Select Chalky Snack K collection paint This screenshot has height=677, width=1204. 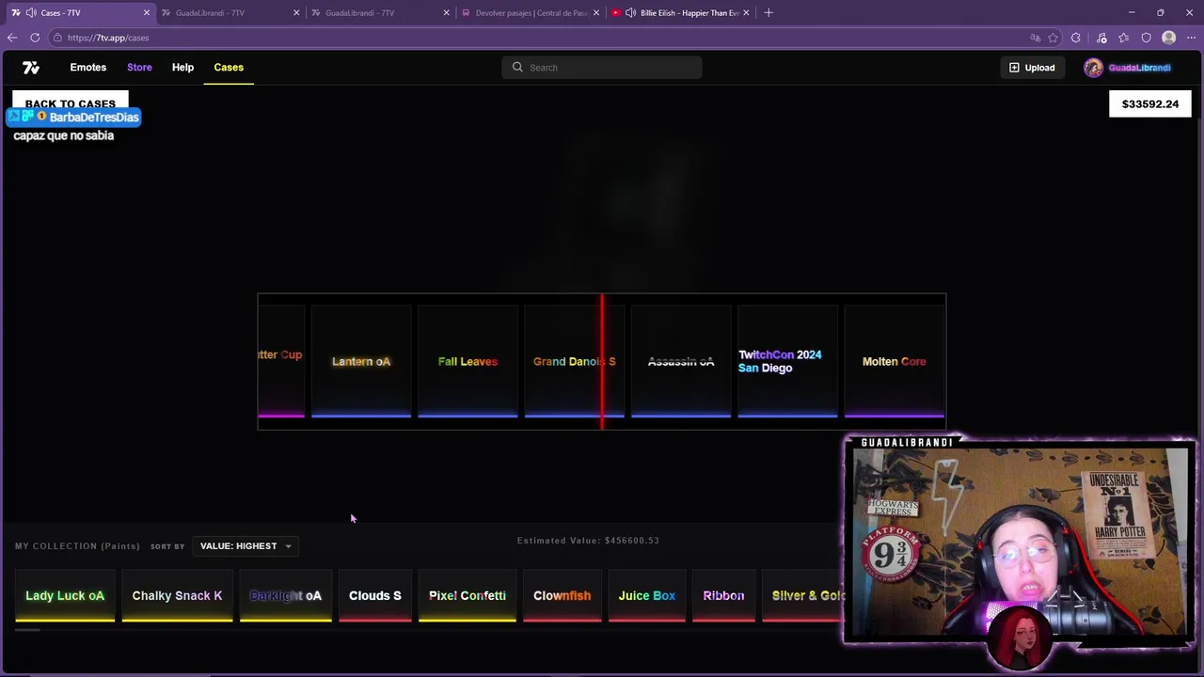click(x=177, y=596)
